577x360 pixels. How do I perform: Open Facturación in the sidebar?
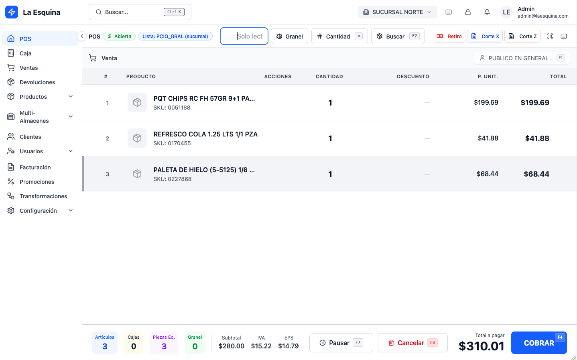point(40,167)
